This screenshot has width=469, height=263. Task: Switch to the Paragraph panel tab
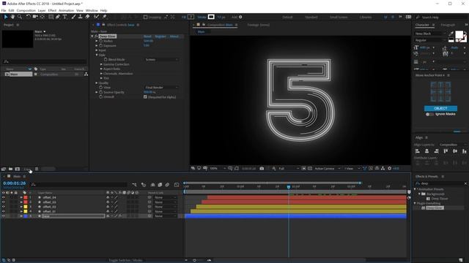(x=448, y=25)
